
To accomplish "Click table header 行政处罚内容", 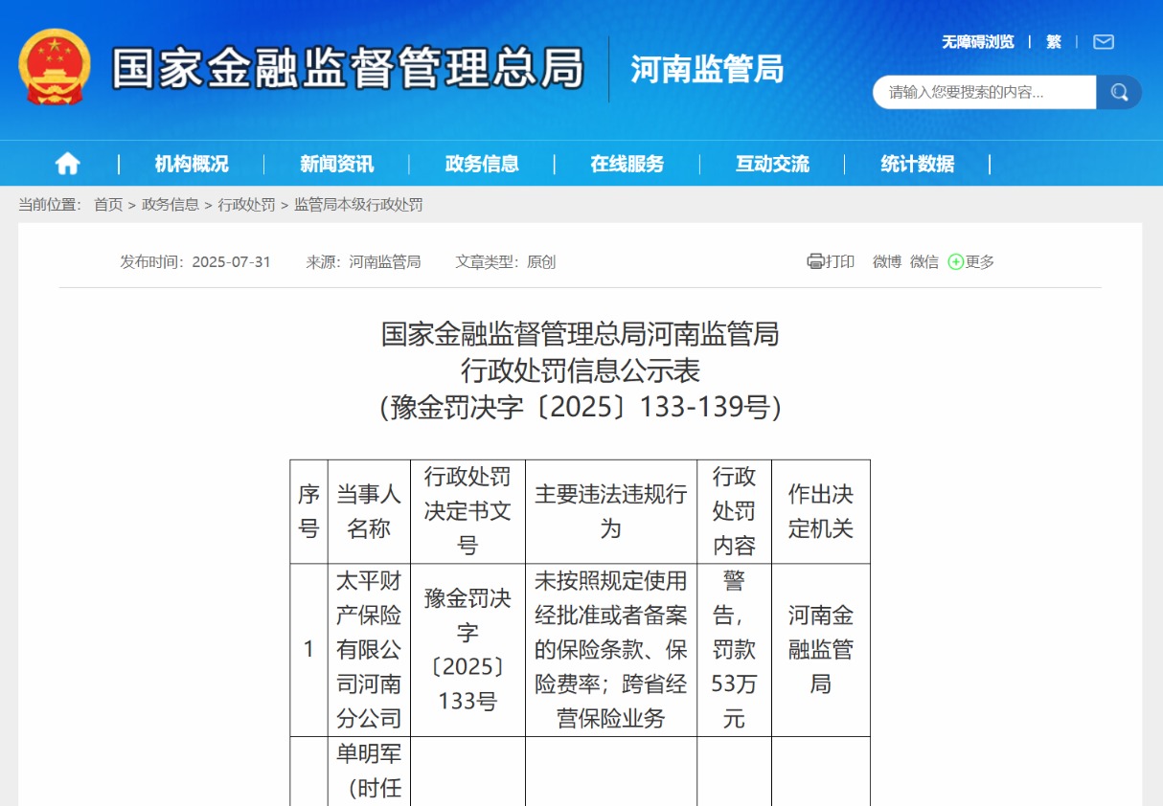I will click(734, 511).
